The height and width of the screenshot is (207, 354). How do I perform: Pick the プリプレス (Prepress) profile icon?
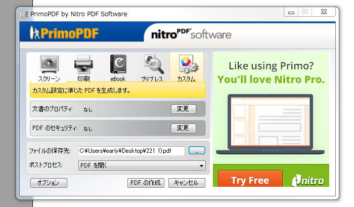152,67
